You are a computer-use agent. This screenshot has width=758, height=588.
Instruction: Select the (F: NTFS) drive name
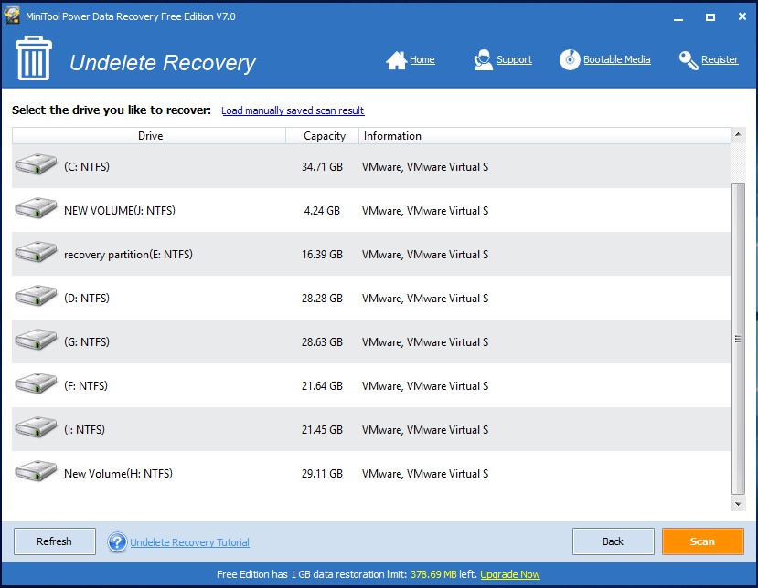click(x=86, y=386)
